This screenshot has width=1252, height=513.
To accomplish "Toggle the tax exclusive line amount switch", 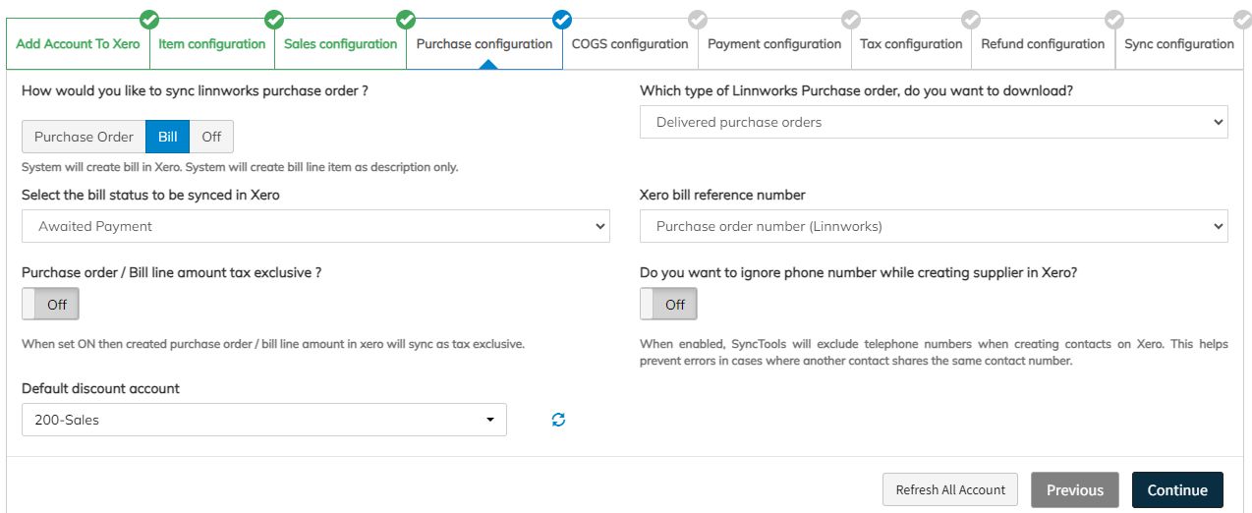I will pos(50,305).
